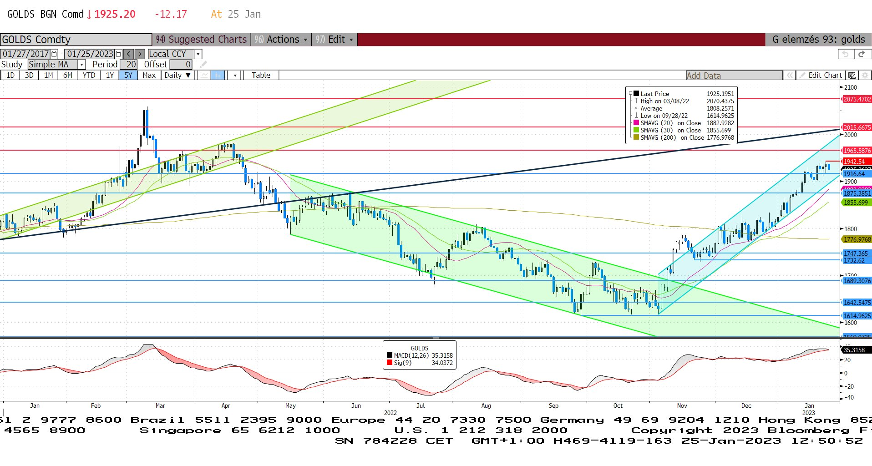This screenshot has height=466, width=872.
Task: Open annotations toolbar icon beside Edit Chart
Action: [852, 75]
